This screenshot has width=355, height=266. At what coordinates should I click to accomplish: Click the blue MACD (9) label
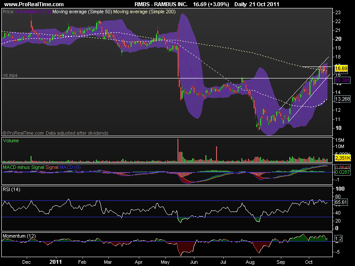tap(70, 167)
